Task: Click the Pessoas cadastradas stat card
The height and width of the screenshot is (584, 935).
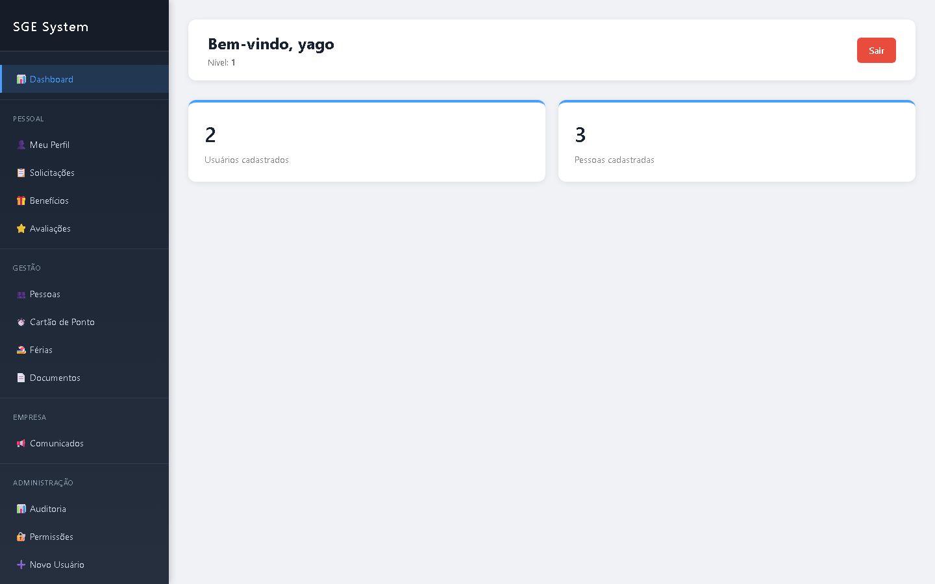Action: pos(736,141)
